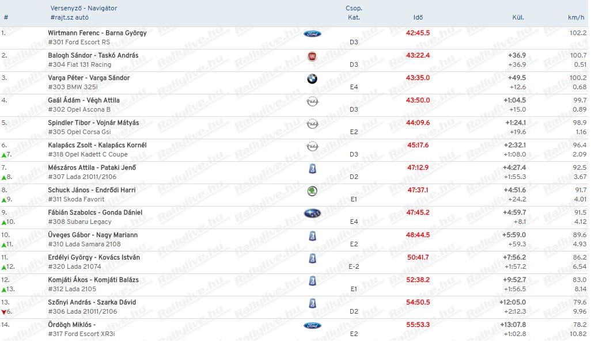
Task: Click the Kül. column header
Action: pos(518,17)
